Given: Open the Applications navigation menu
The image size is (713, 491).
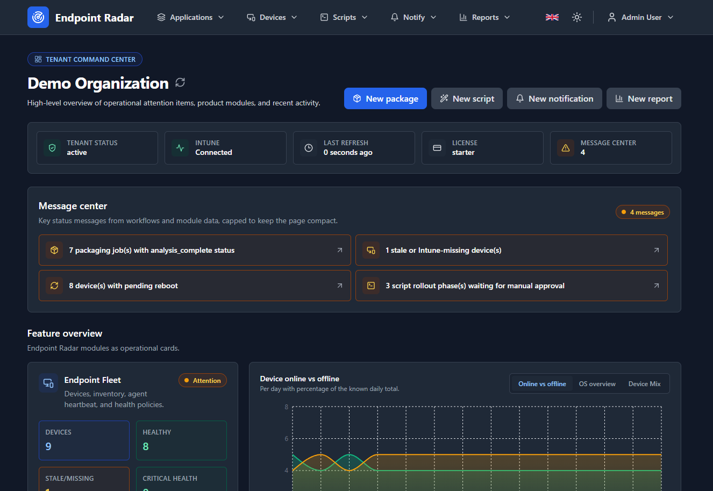Looking at the screenshot, I should [x=191, y=17].
